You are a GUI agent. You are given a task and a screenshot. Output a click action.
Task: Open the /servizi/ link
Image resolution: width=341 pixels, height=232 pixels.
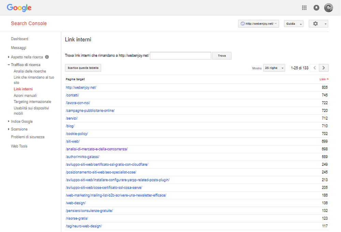point(72,118)
